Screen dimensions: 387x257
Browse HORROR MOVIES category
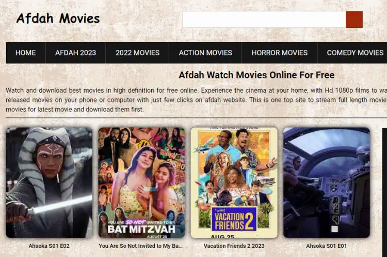click(x=279, y=53)
